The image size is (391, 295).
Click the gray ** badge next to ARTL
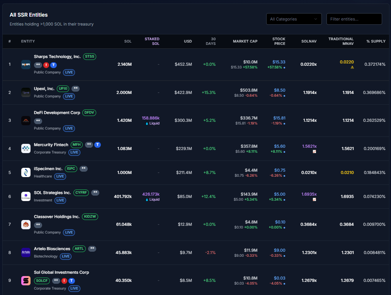coord(92,249)
